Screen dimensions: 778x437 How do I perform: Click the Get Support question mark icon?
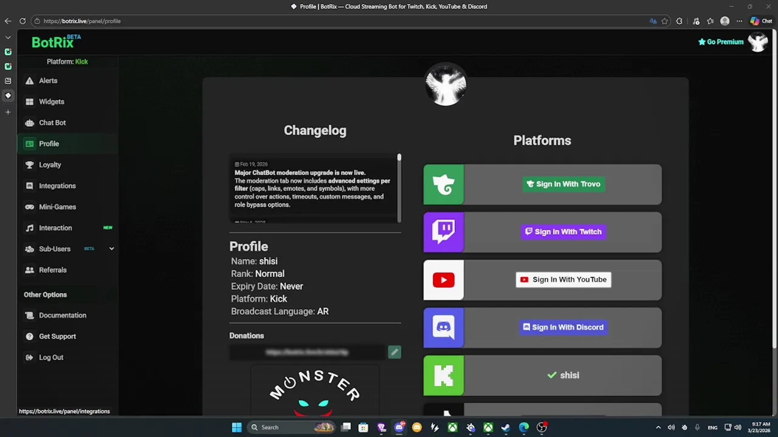pos(29,336)
